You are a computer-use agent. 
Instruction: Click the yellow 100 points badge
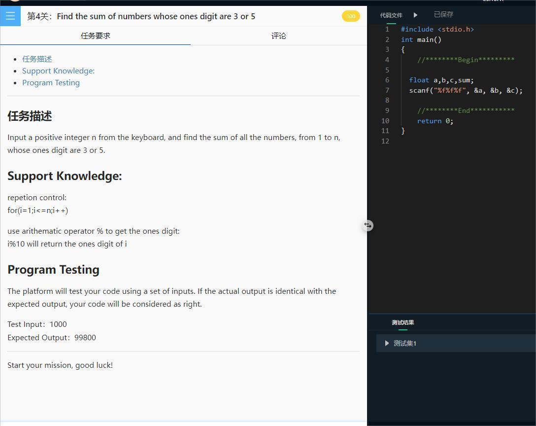click(x=351, y=16)
